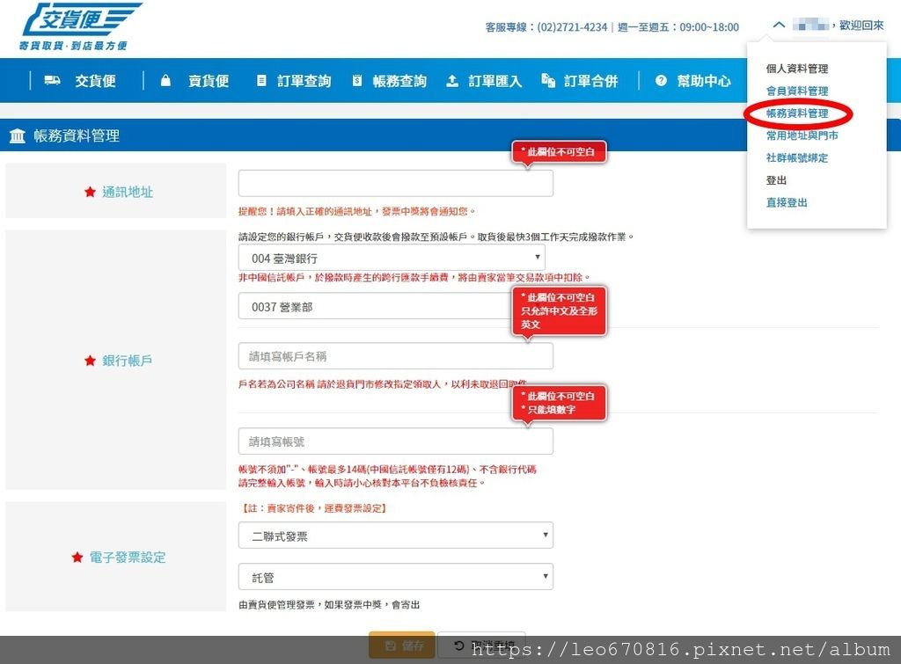901x664 pixels.
Task: Click the red 此欄位不可空白 tooltip above address
Action: click(559, 152)
